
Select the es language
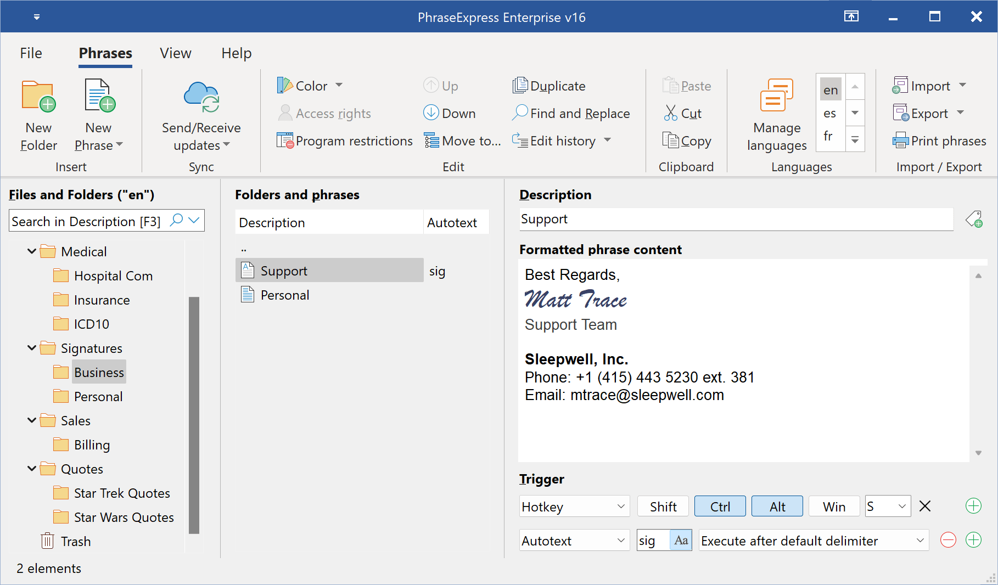(x=831, y=113)
